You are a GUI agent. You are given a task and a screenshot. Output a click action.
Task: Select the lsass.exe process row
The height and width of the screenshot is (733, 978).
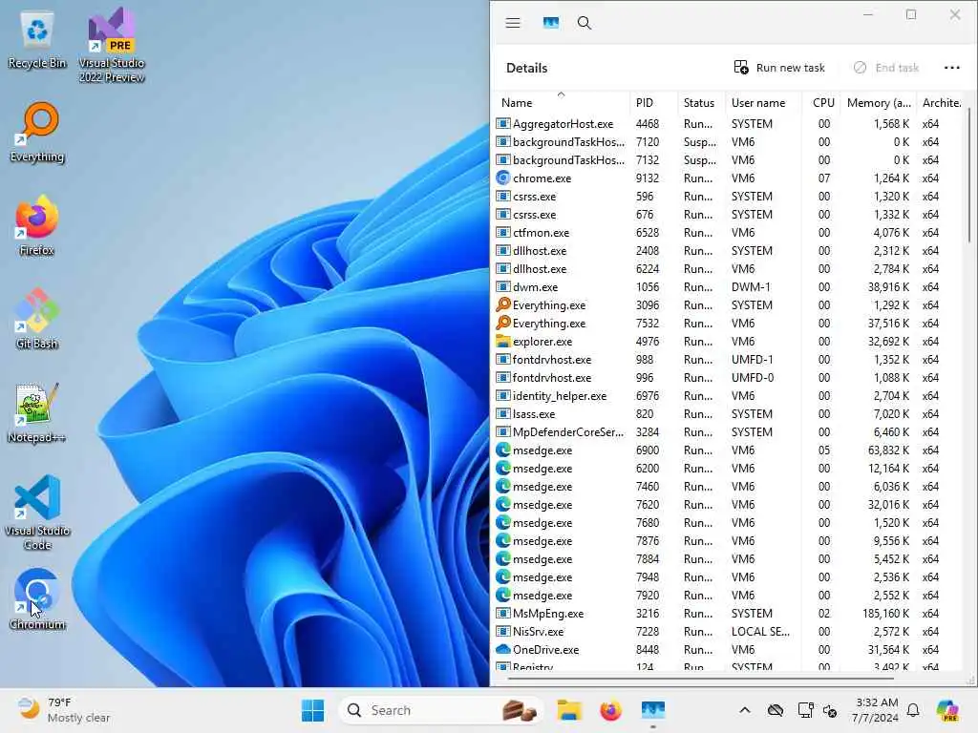(730, 414)
